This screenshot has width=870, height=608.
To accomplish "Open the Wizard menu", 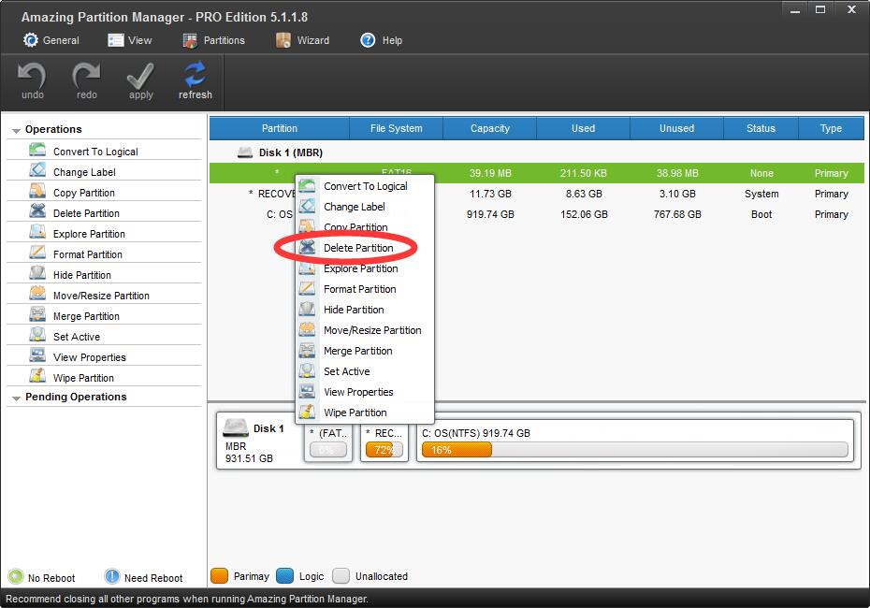I will point(302,40).
